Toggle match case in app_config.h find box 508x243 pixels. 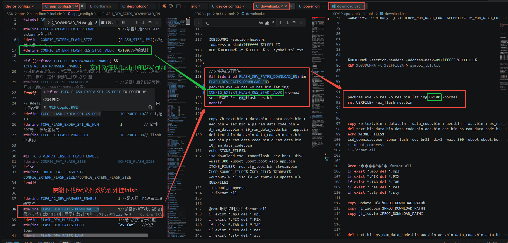pyautogui.click(x=84, y=23)
